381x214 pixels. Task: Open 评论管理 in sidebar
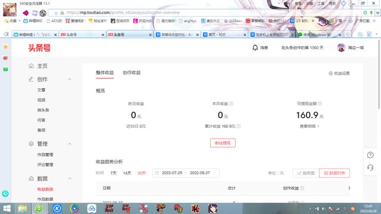pyautogui.click(x=45, y=165)
